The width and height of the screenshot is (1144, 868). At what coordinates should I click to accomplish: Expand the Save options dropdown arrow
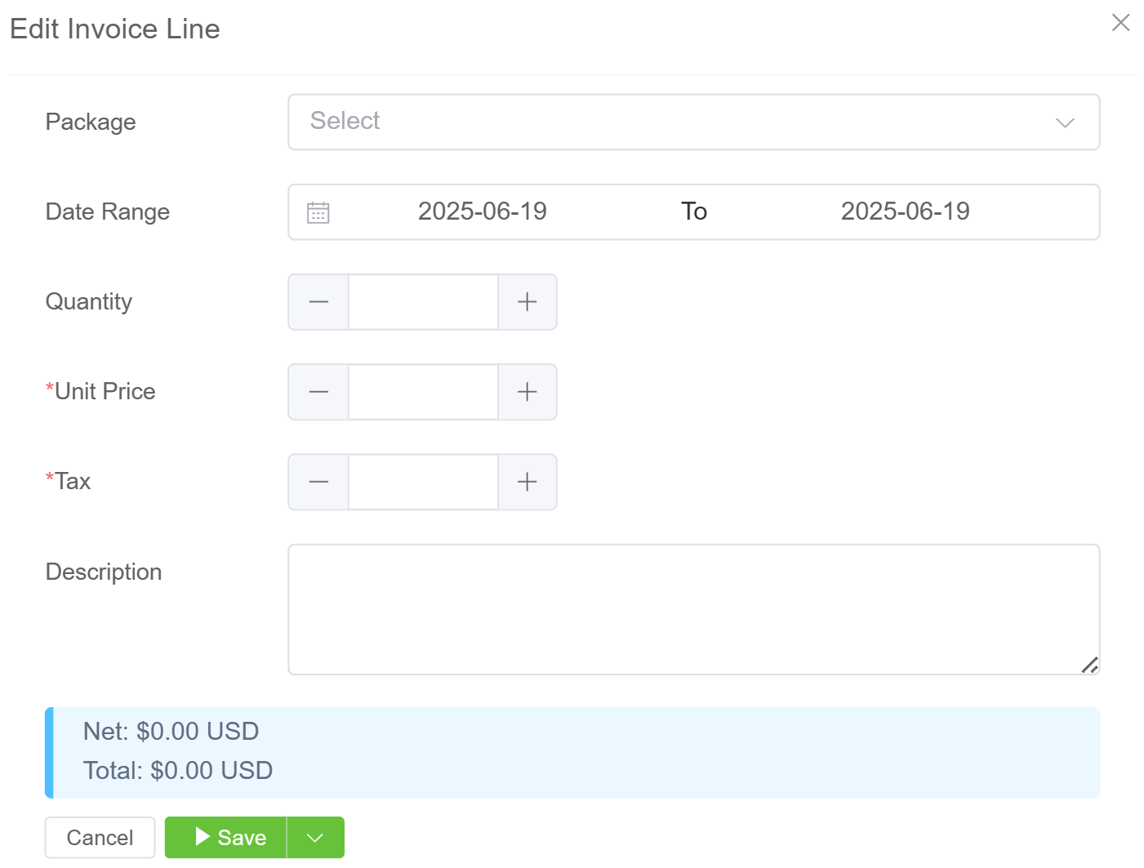coord(315,837)
